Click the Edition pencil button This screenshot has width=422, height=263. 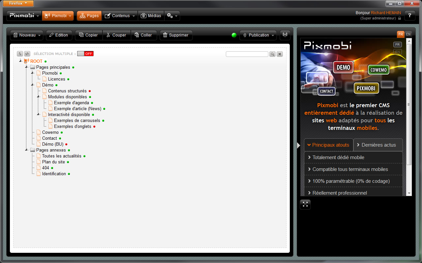pos(59,35)
